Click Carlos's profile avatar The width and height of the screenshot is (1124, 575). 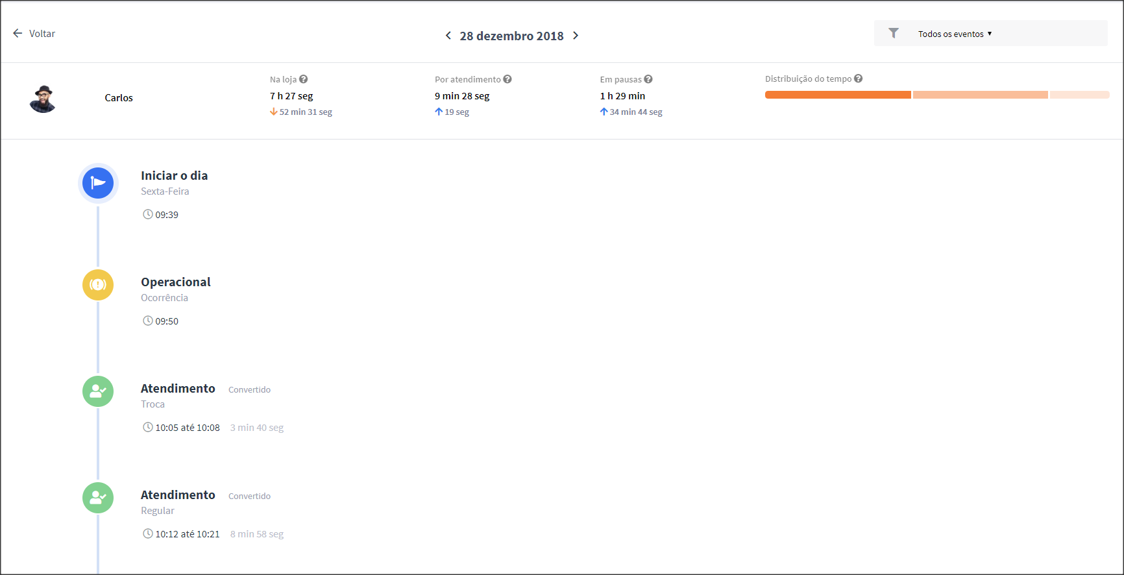43,99
